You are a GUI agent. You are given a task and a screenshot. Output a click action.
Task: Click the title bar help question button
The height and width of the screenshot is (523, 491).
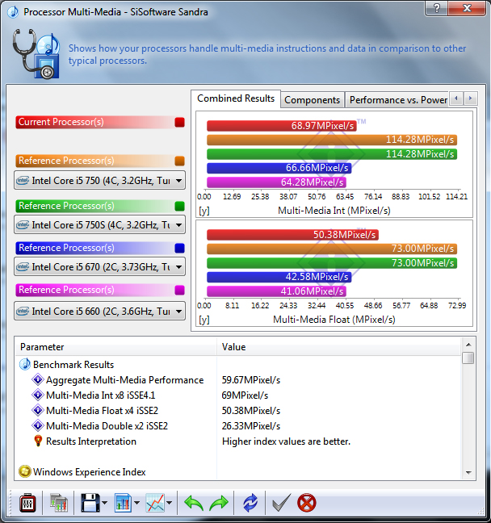(x=436, y=8)
